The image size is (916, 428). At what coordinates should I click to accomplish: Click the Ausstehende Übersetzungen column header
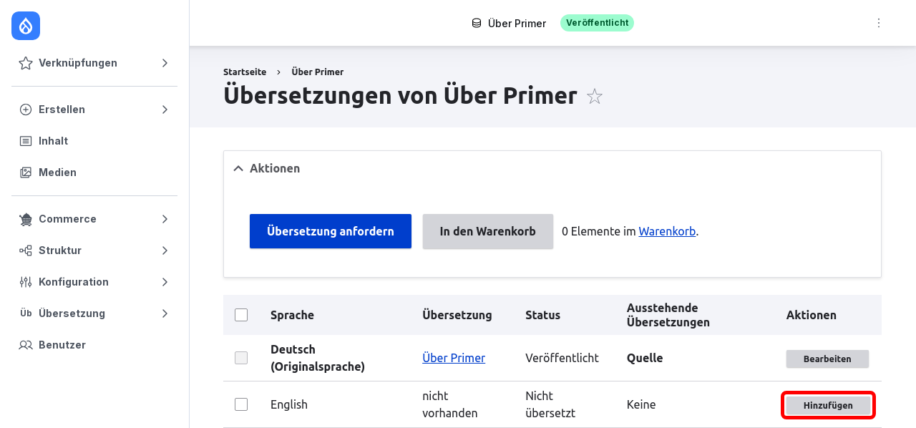click(x=668, y=315)
